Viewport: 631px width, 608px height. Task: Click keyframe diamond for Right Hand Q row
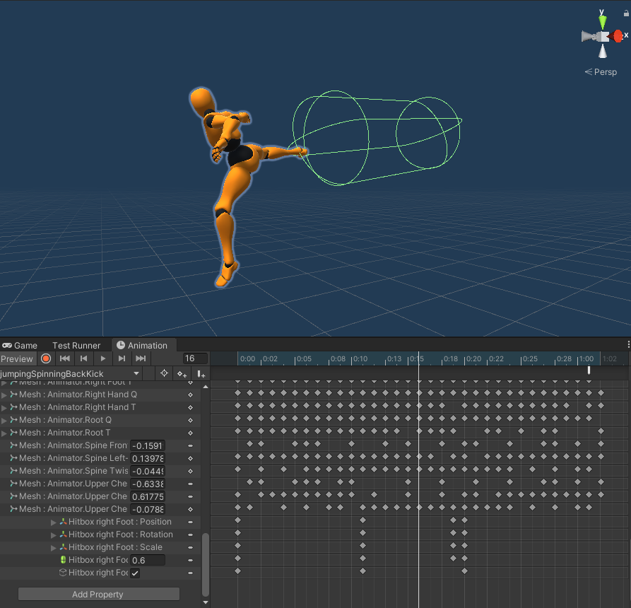pyautogui.click(x=190, y=395)
